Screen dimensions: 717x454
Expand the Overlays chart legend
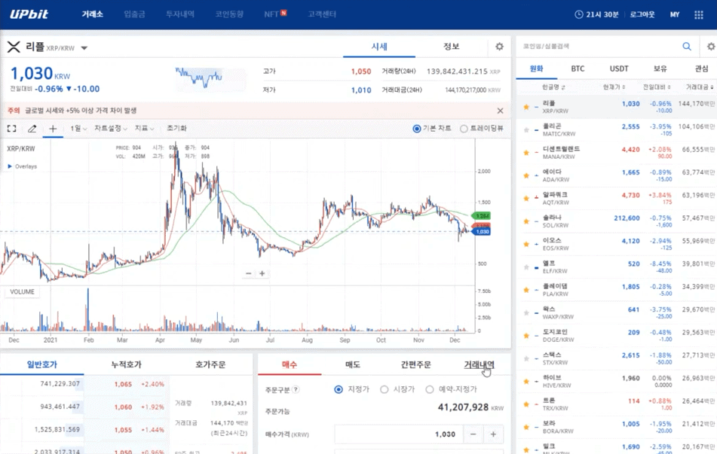pos(22,166)
